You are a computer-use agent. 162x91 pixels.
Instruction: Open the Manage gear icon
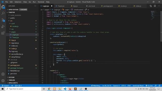[x=3, y=81]
